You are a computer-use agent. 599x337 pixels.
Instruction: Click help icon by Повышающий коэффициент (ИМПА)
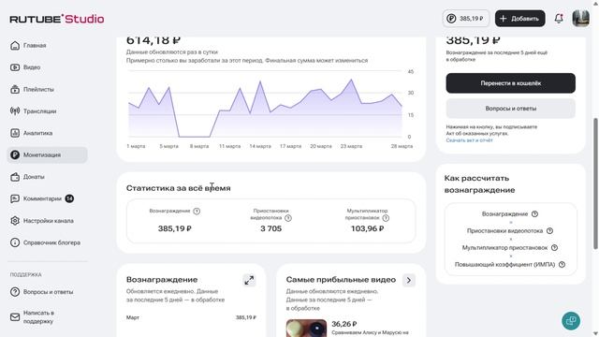(562, 264)
